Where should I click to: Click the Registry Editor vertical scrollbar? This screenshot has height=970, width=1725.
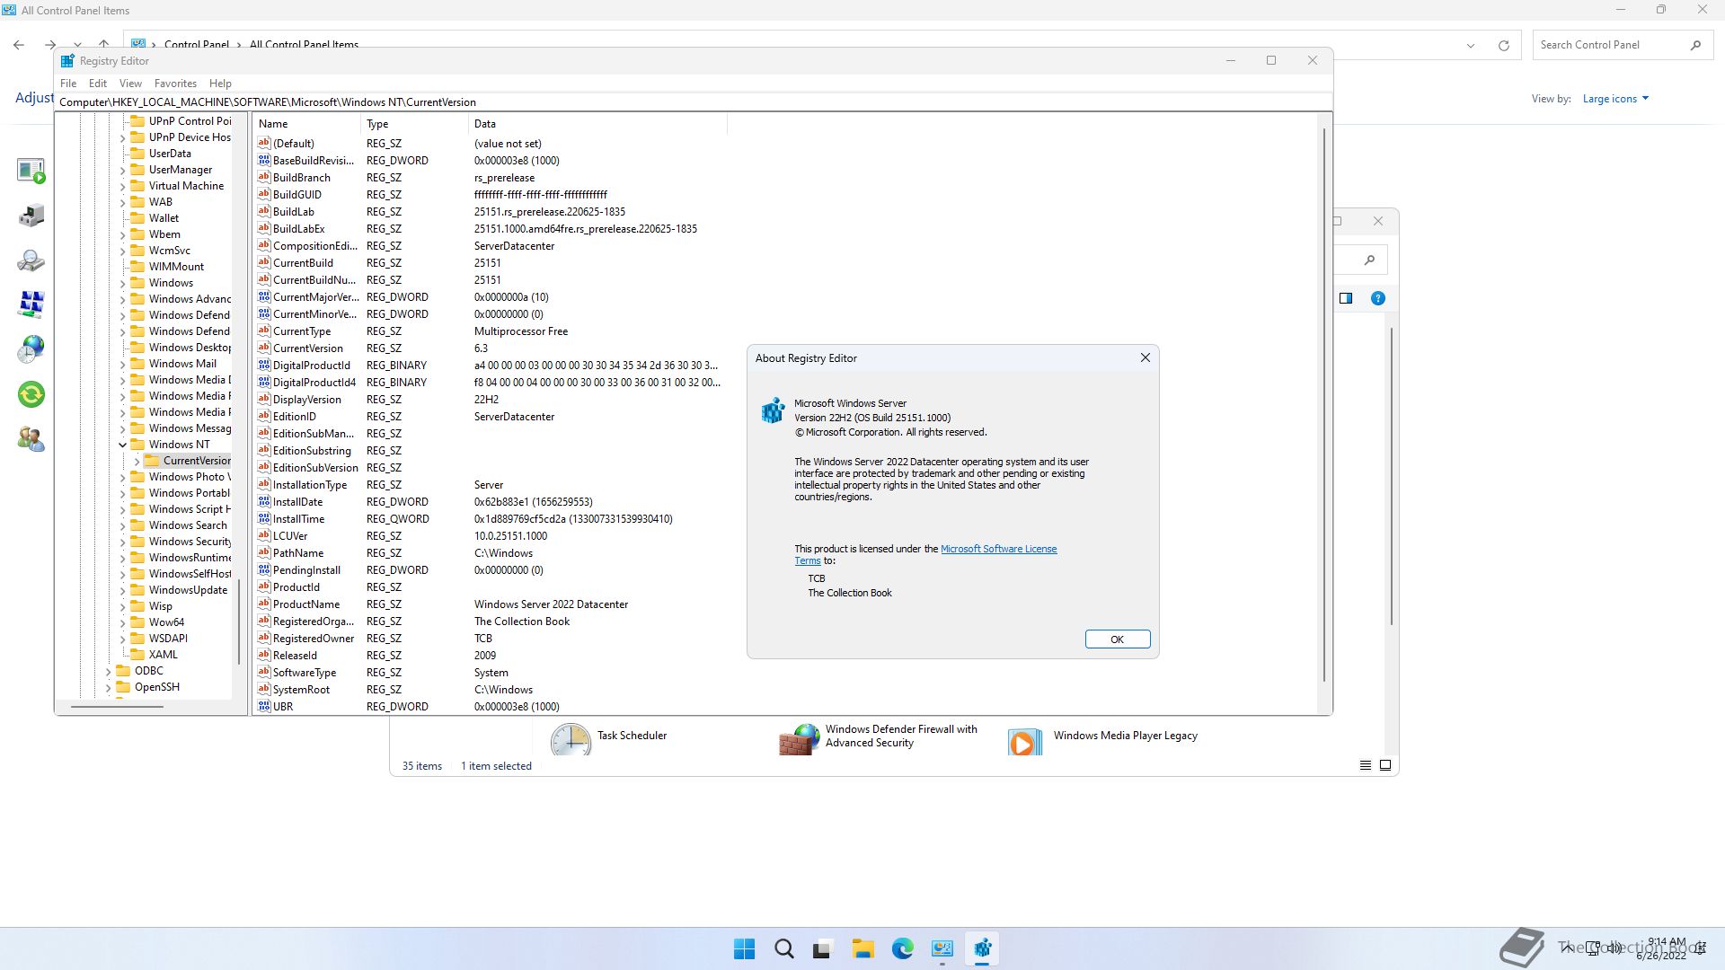[x=1324, y=404]
